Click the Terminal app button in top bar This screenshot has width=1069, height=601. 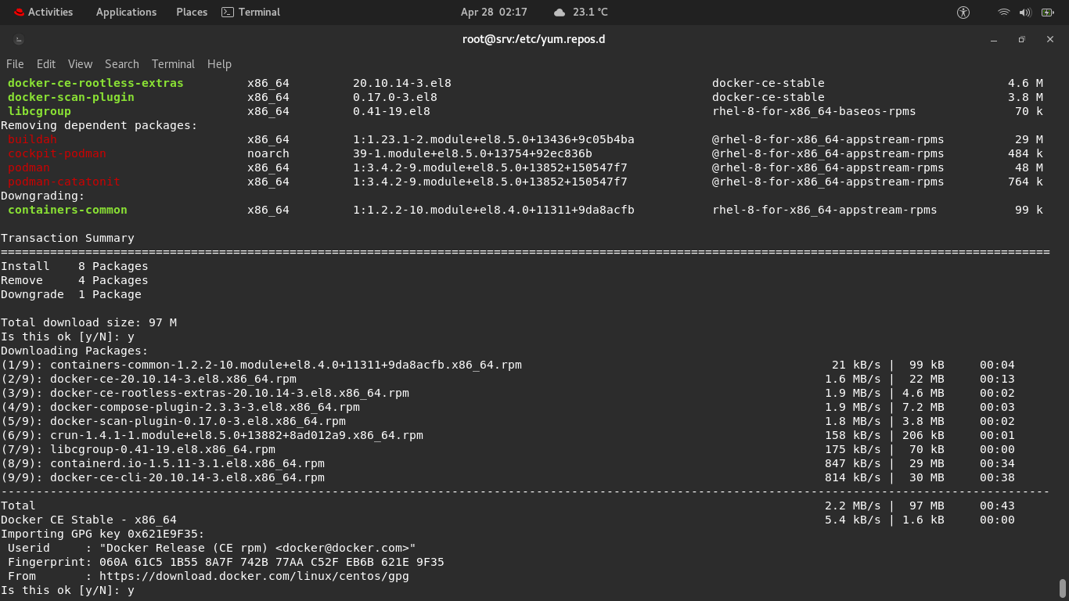(x=250, y=12)
